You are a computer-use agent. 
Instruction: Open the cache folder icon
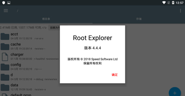tap(5, 46)
